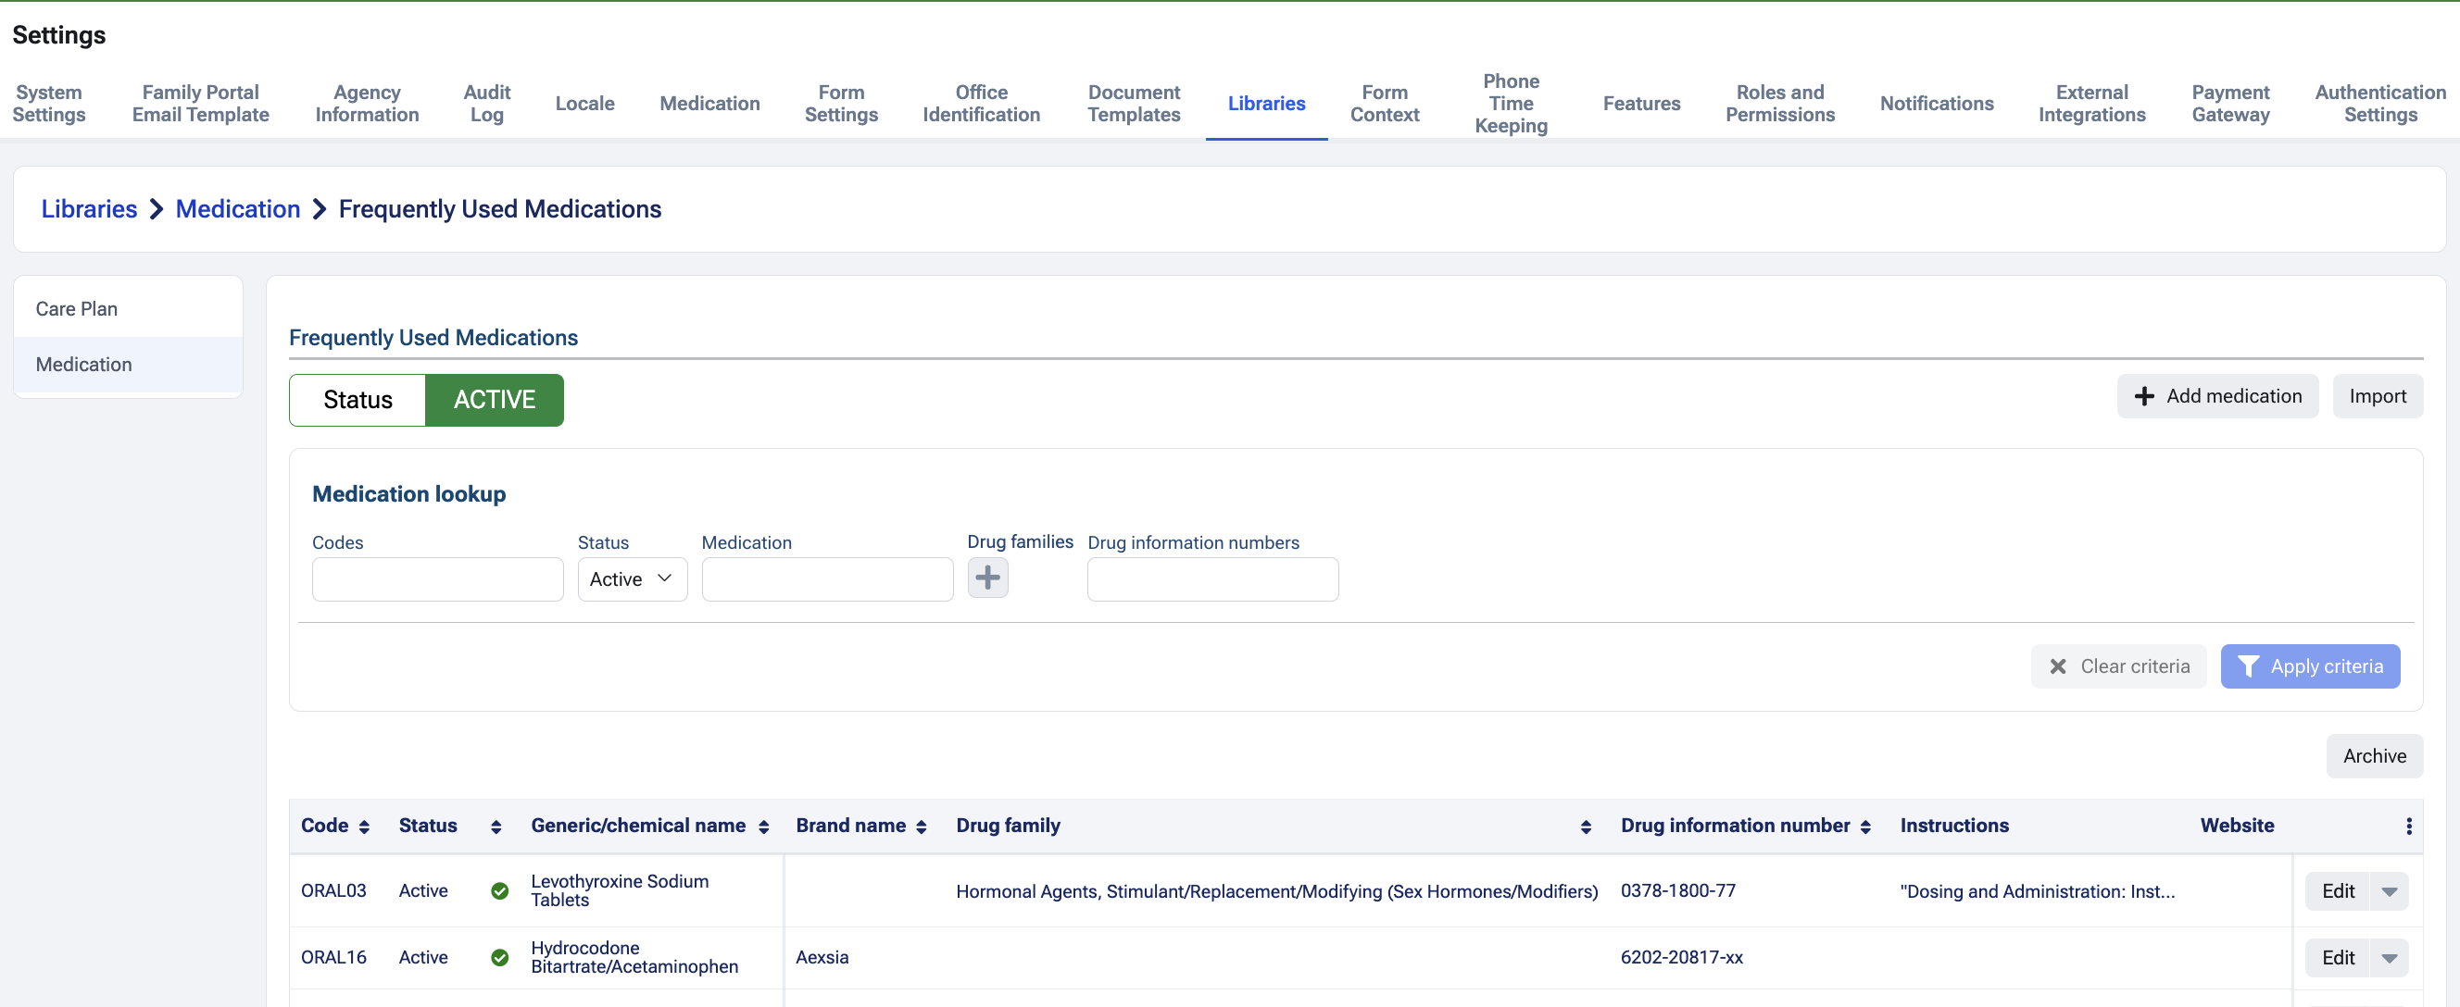The width and height of the screenshot is (2460, 1007).
Task: Click the Archive button
Action: pos(2374,756)
